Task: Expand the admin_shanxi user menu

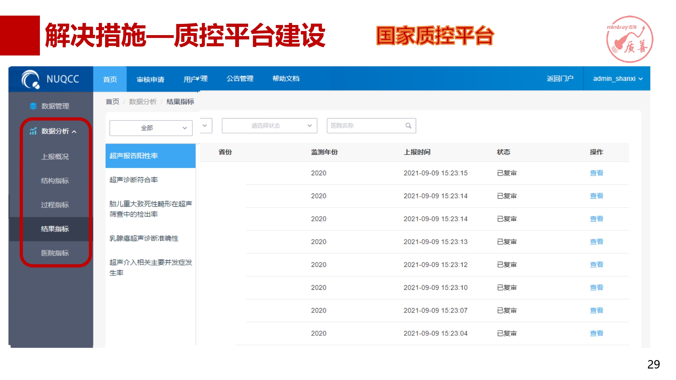Action: pyautogui.click(x=617, y=79)
